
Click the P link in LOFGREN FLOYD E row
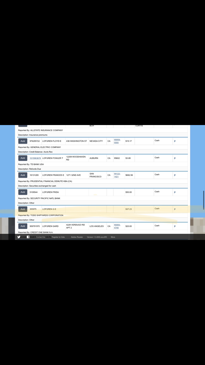point(175,141)
